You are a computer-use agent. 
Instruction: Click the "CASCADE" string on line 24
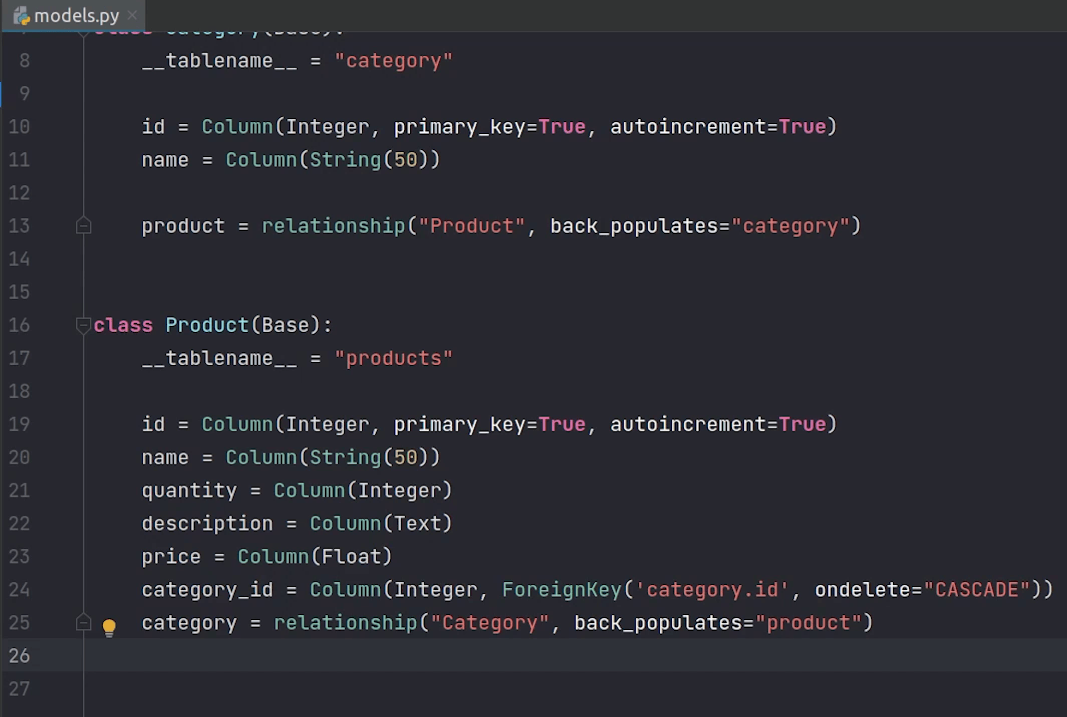point(977,590)
